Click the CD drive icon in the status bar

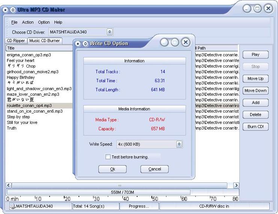(13, 206)
